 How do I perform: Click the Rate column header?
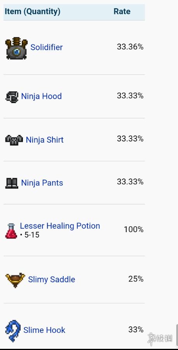coord(122,11)
